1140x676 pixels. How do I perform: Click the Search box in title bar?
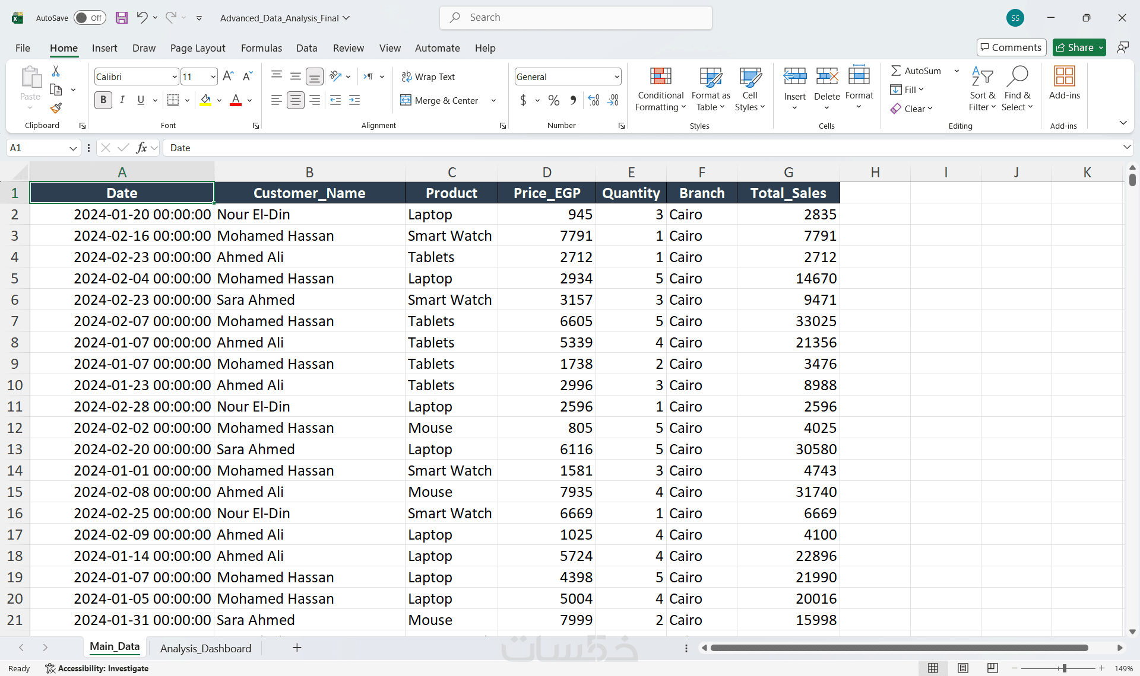pos(576,18)
